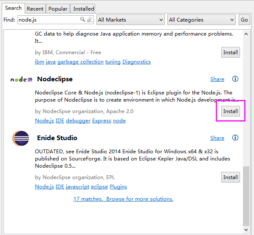Switch to the Popular tab

point(58,9)
